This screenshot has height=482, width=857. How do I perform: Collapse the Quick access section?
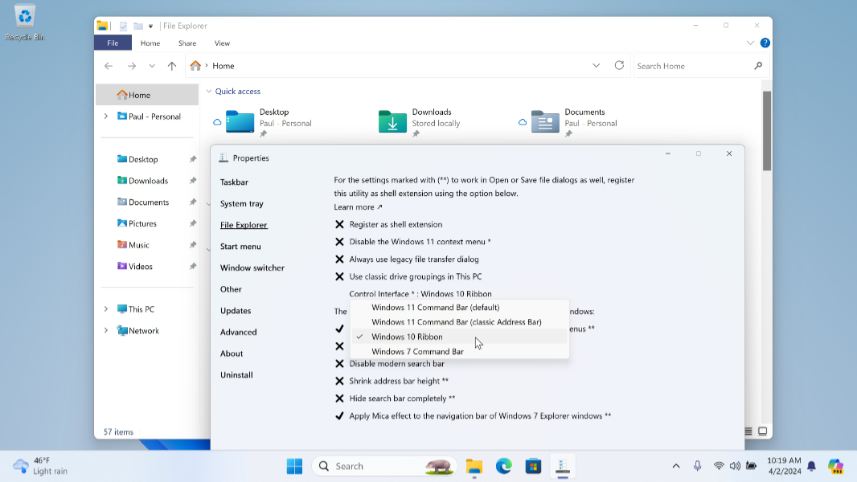pos(211,91)
